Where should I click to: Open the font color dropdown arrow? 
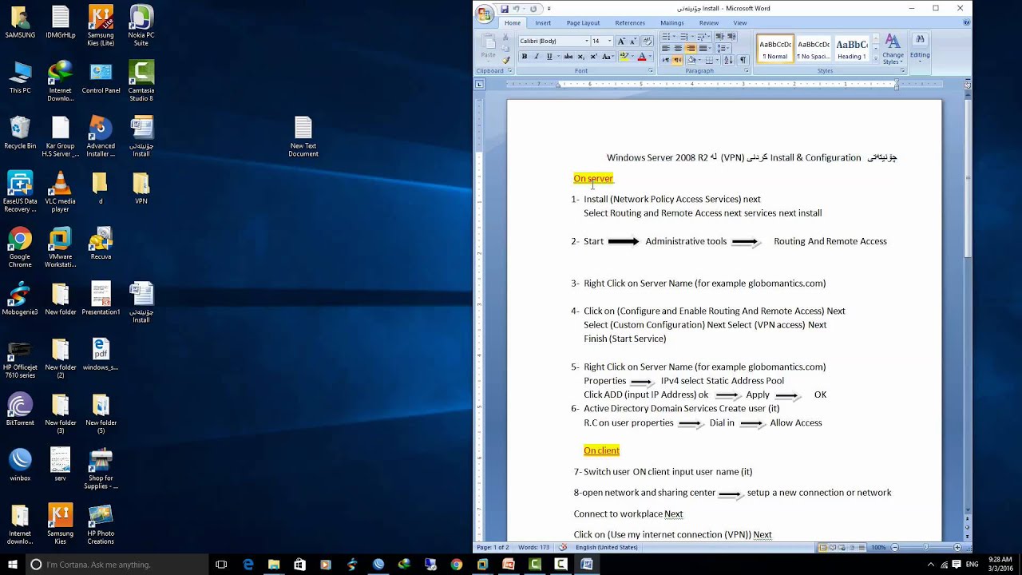[x=650, y=57]
